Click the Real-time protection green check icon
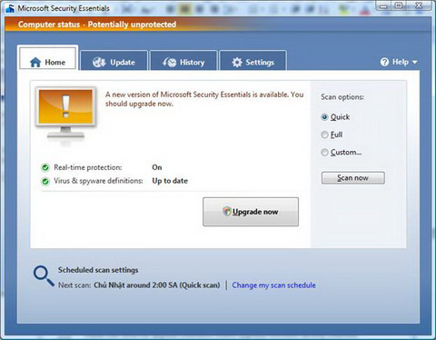Viewport: 436px width, 340px height. [x=45, y=167]
